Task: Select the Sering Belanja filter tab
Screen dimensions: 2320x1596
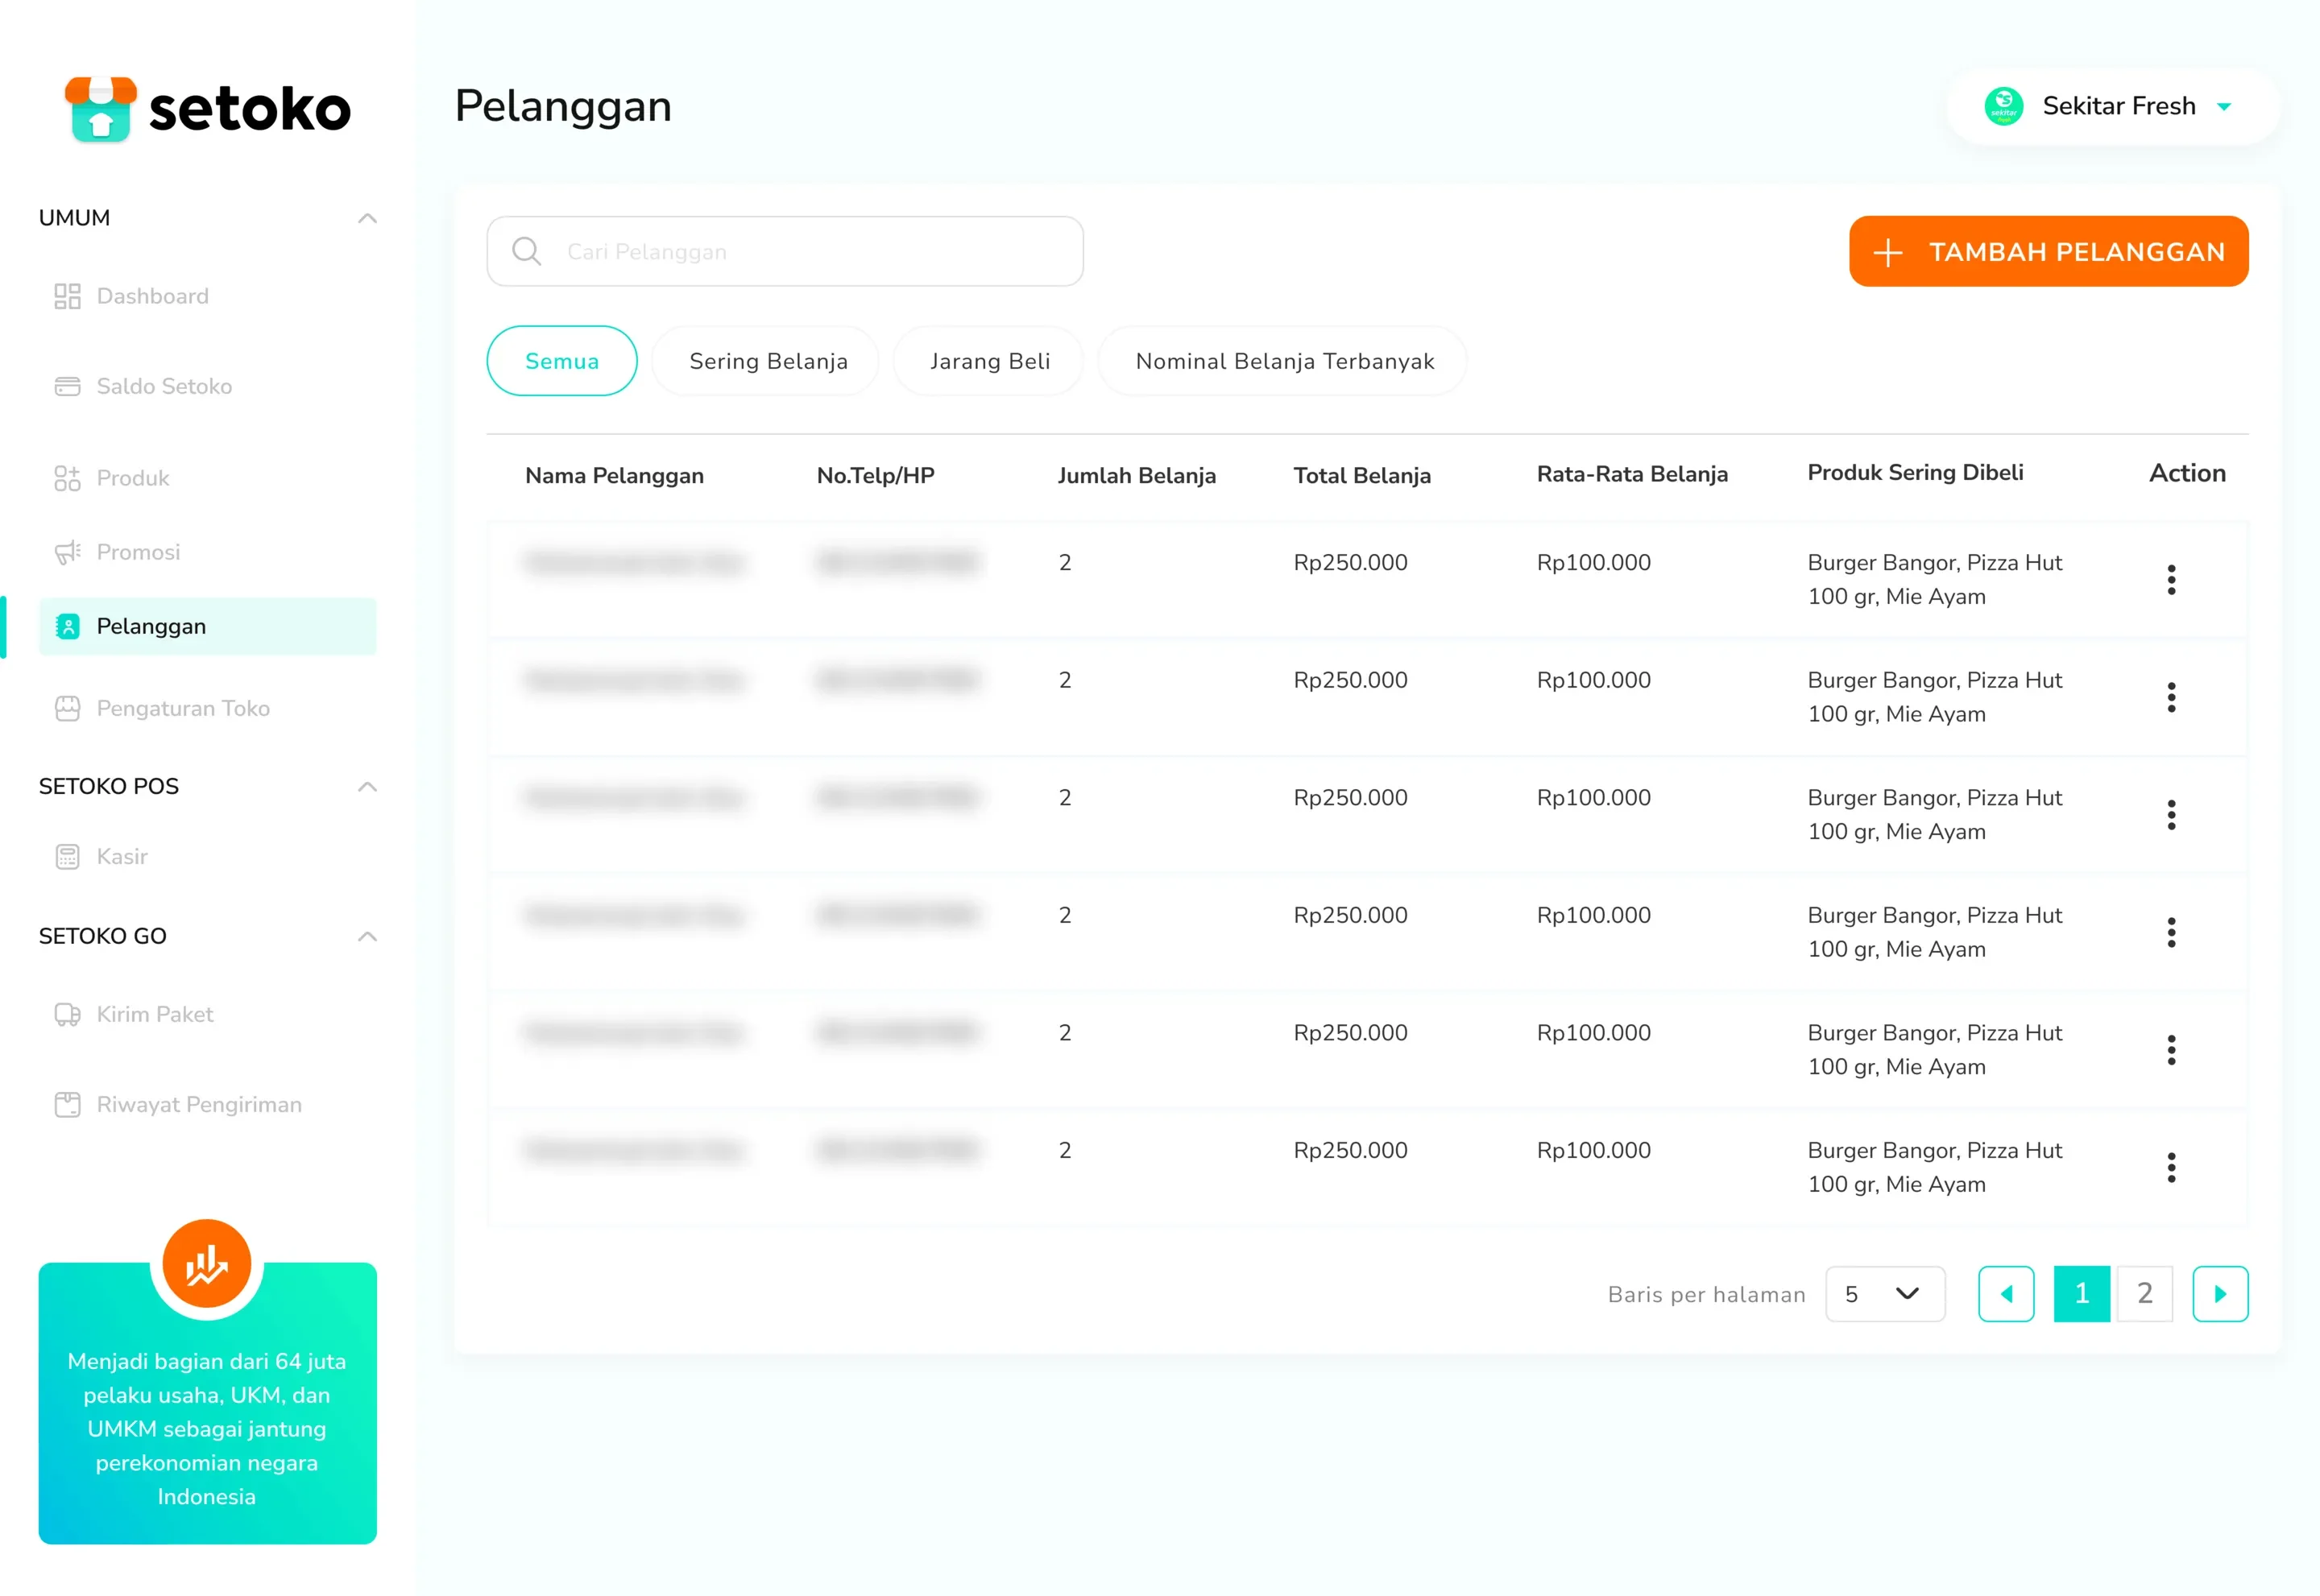Action: coord(768,361)
